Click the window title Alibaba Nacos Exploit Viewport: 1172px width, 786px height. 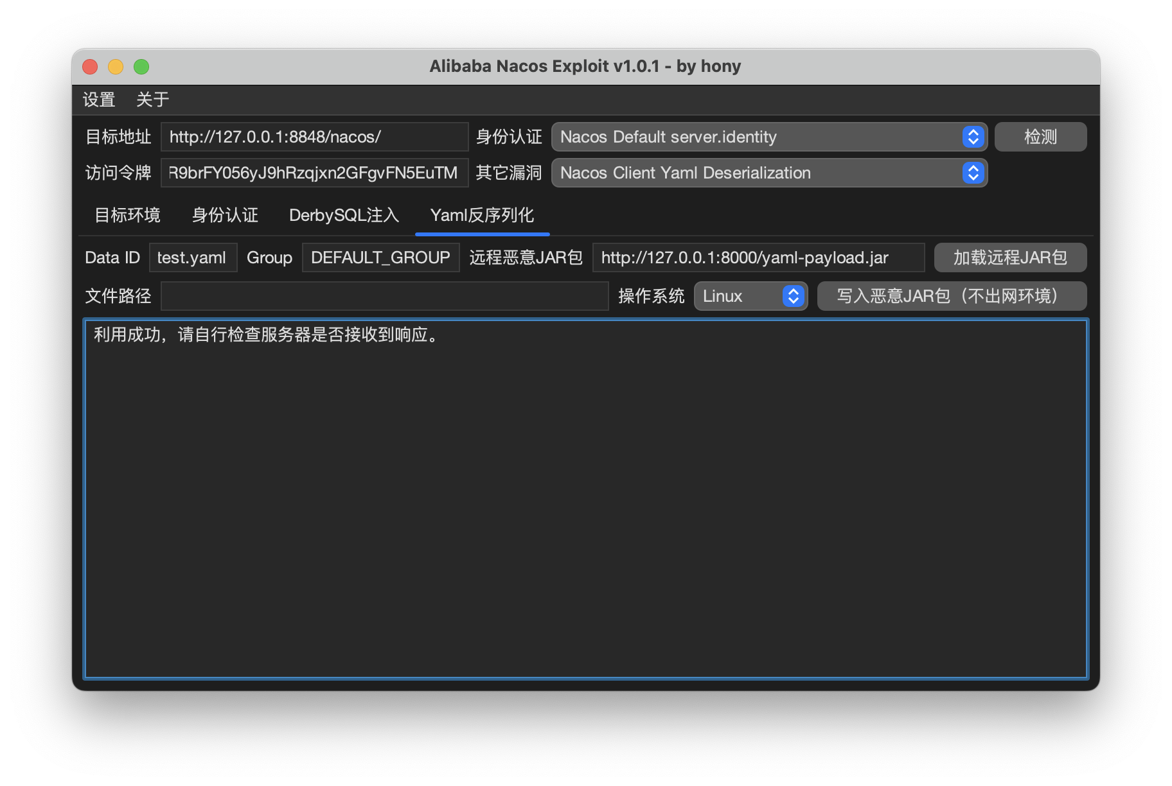point(585,66)
